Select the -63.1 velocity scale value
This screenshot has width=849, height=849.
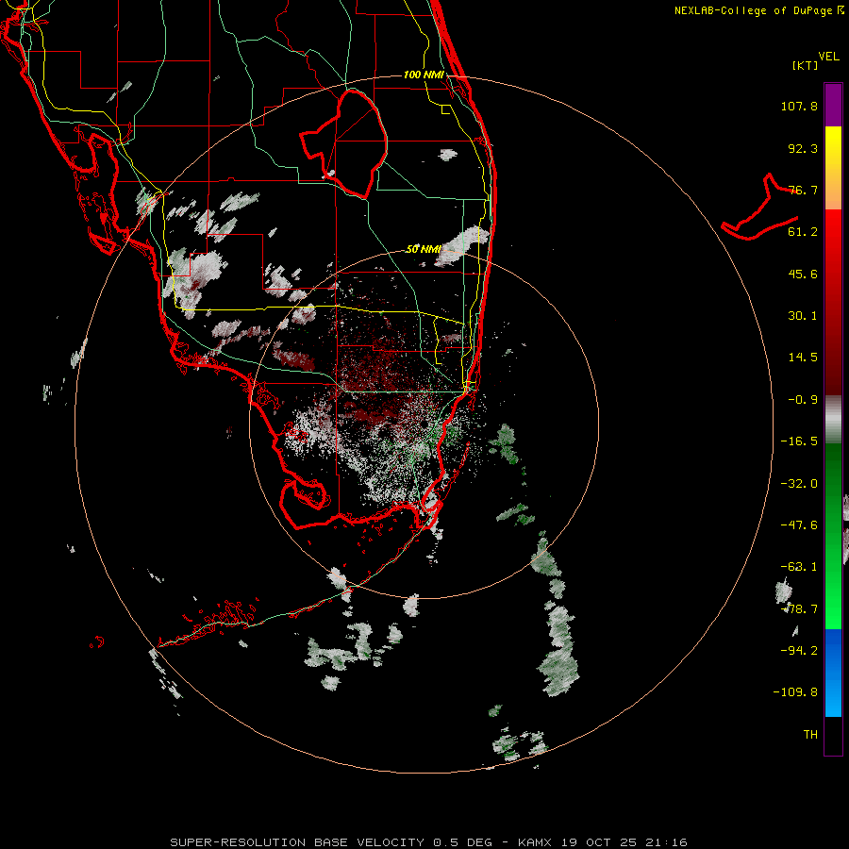pos(799,567)
